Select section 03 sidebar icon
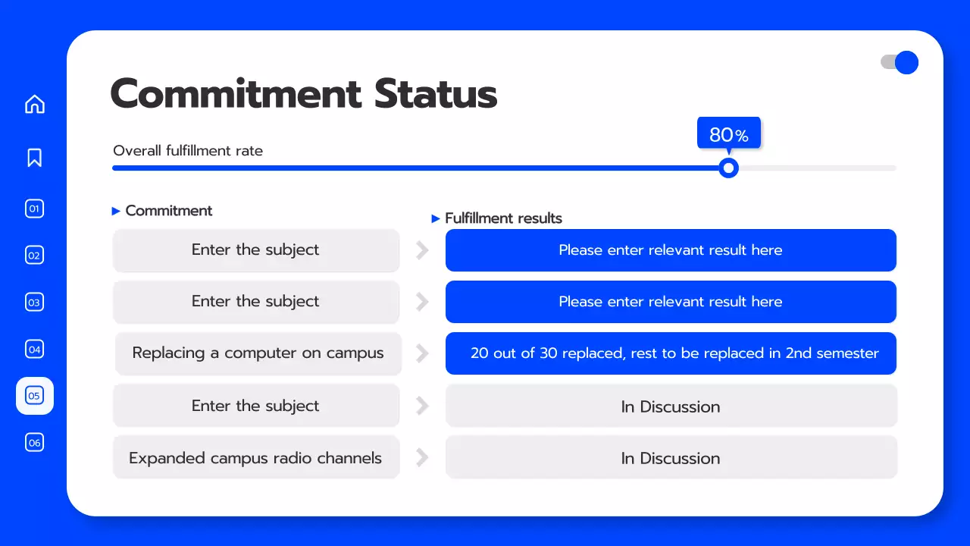This screenshot has width=970, height=546. (35, 303)
